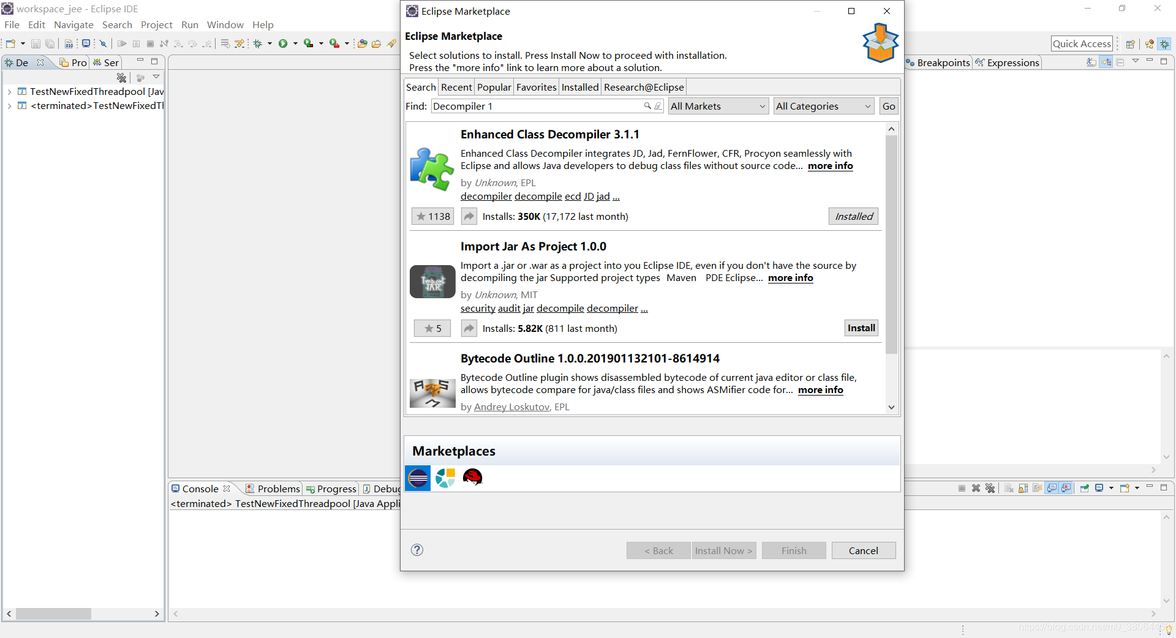The width and height of the screenshot is (1176, 638).
Task: Click the Remove All Terminated Launches icon
Action: point(990,488)
